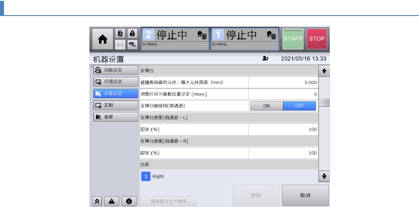Open 功能设定 settings tab
This screenshot has height=207, width=419.
coord(116,70)
